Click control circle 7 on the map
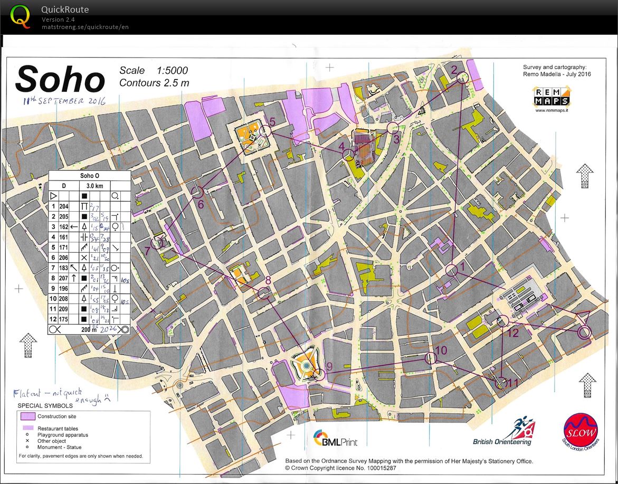The width and height of the screenshot is (618, 484). click(x=157, y=243)
